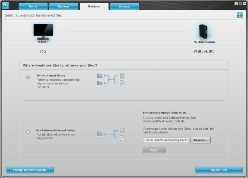The height and width of the screenshot is (178, 248).
Task: Click the Browse... button
Action: point(200,140)
